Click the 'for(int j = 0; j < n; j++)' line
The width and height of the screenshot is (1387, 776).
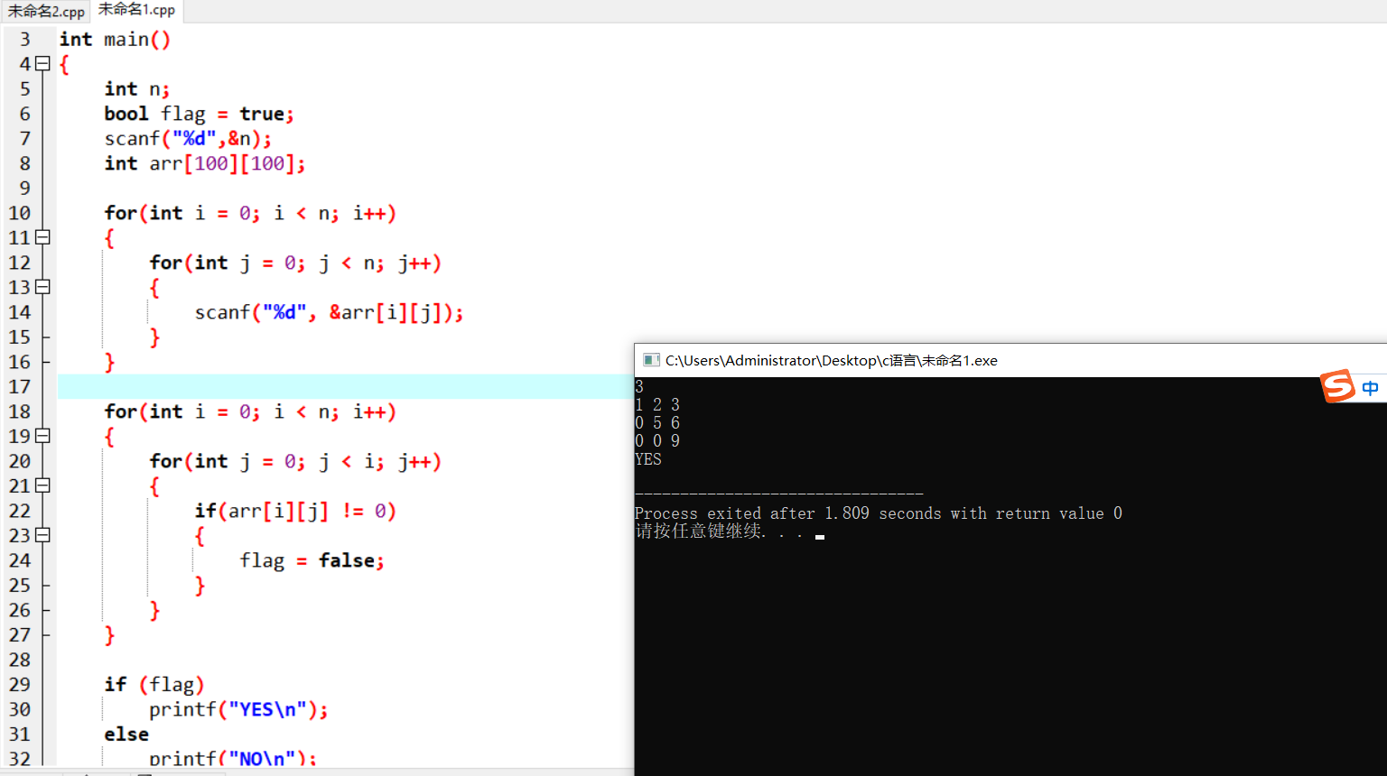[x=295, y=263]
